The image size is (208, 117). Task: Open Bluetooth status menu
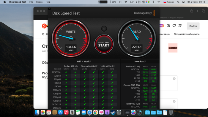(153, 2)
